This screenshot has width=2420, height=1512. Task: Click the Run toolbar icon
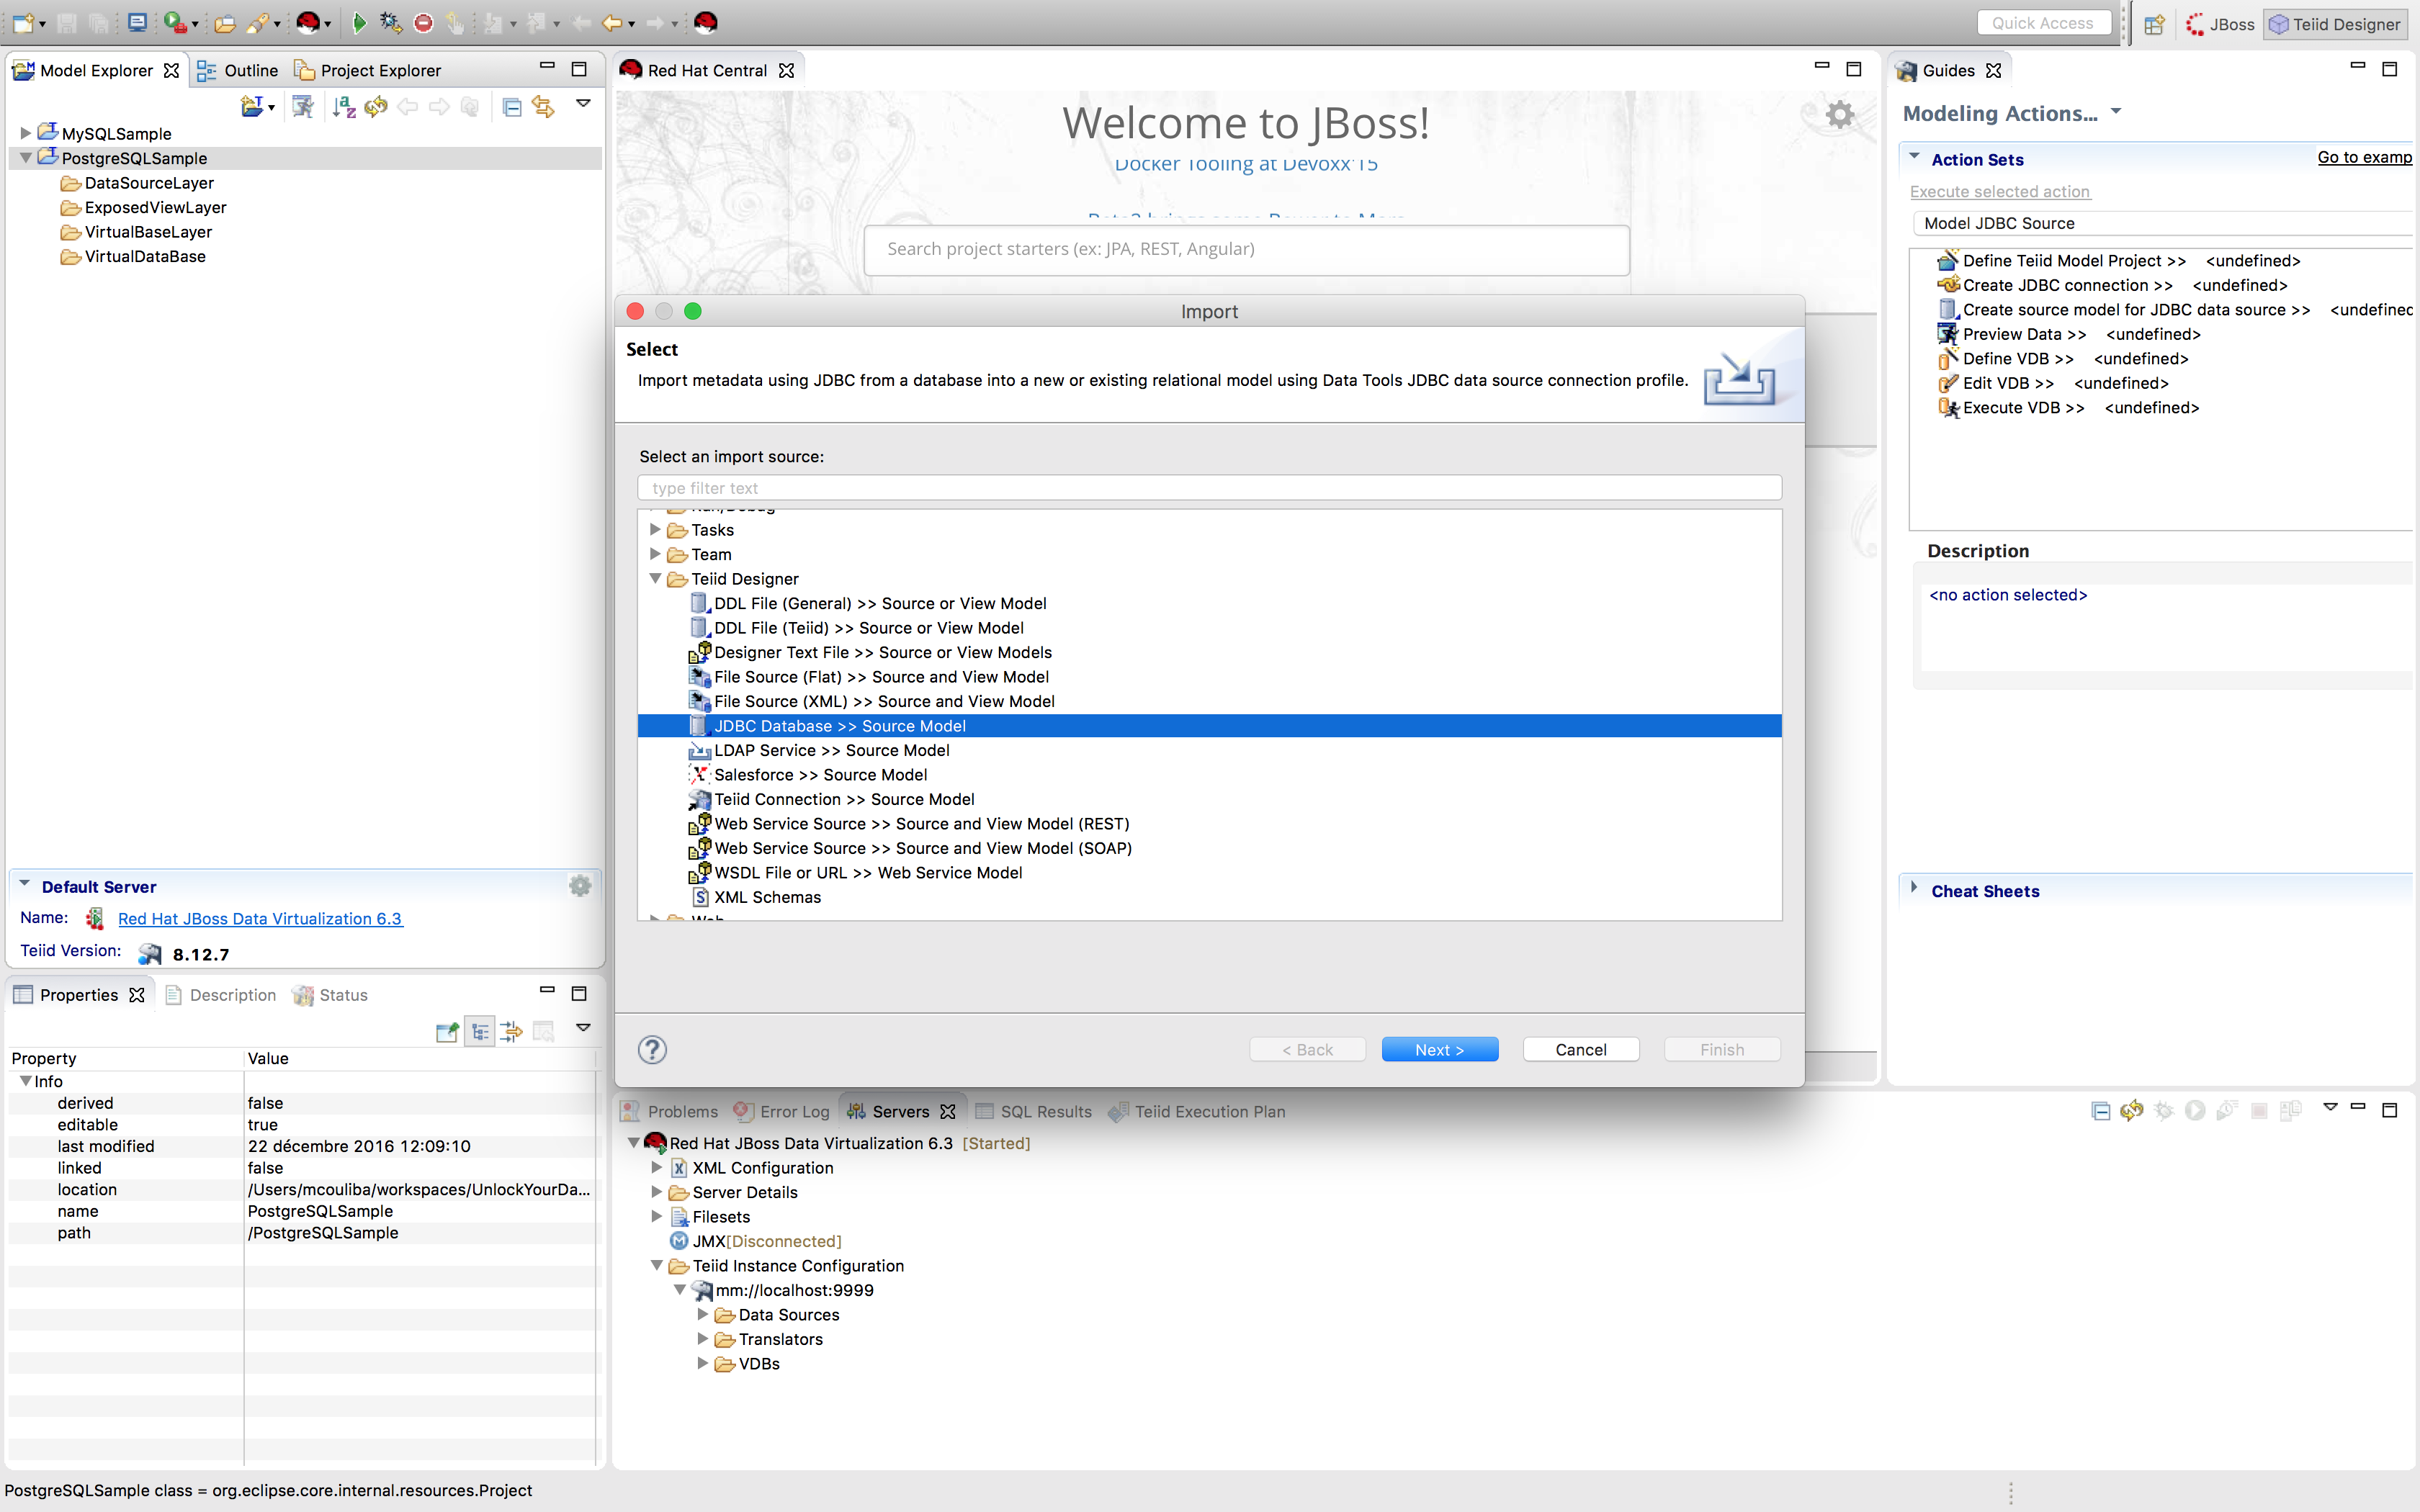[359, 22]
